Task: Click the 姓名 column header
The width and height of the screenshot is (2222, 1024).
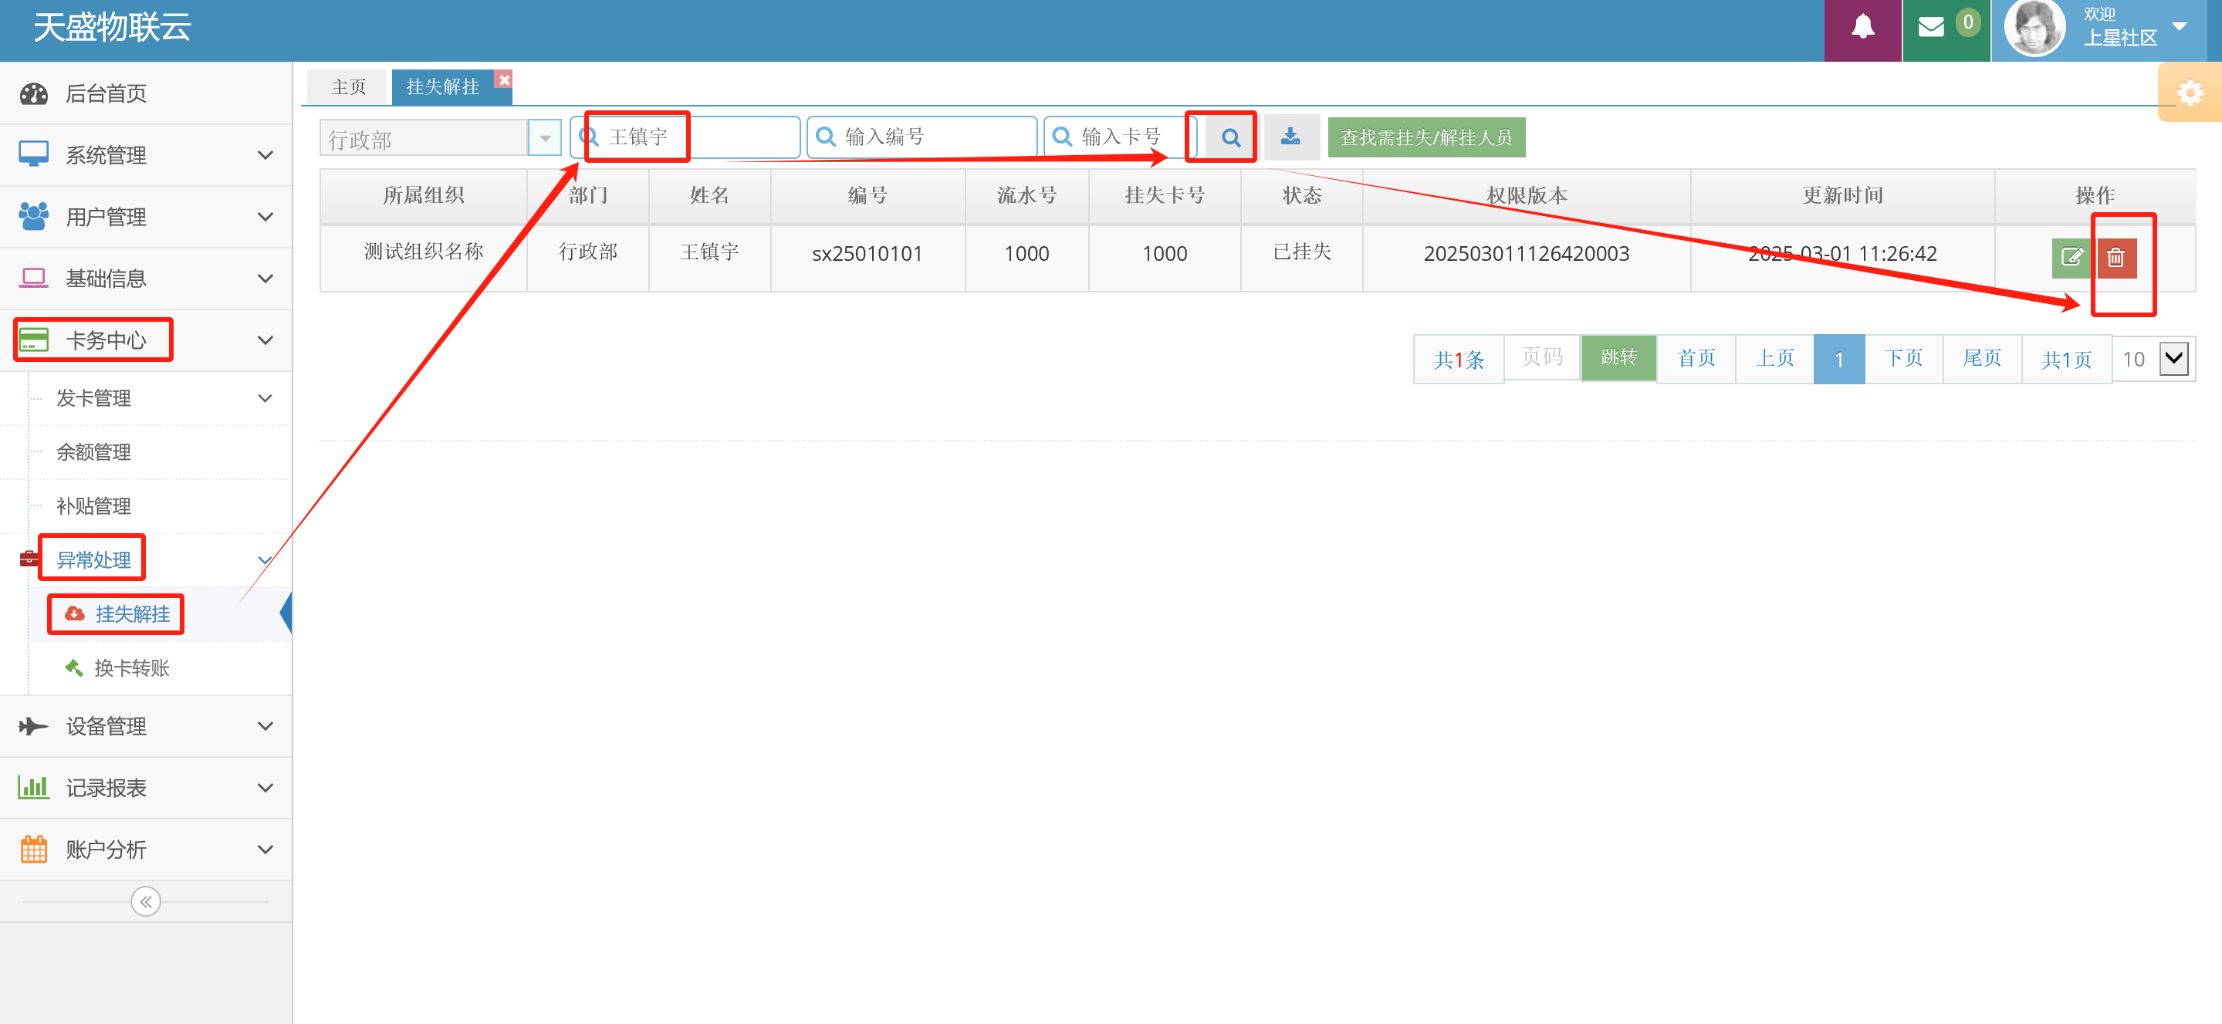Action: [709, 196]
